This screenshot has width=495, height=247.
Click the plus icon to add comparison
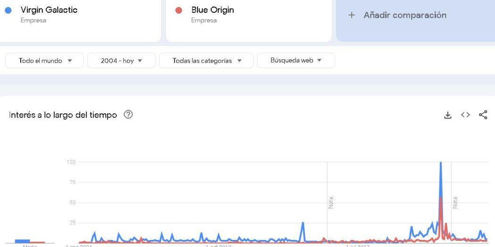[x=351, y=15]
